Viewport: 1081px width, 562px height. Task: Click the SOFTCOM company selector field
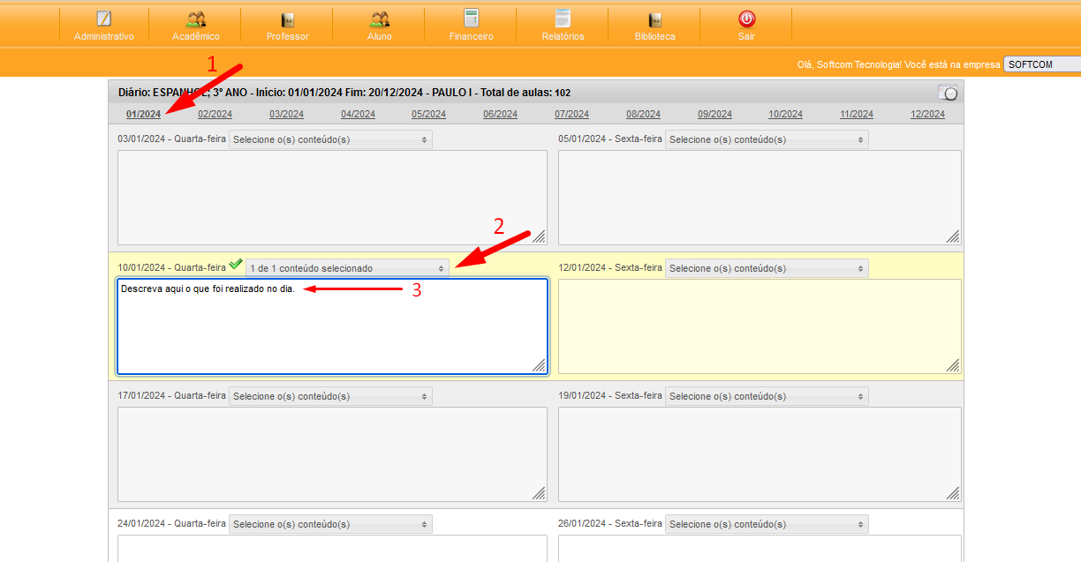[x=1042, y=64]
